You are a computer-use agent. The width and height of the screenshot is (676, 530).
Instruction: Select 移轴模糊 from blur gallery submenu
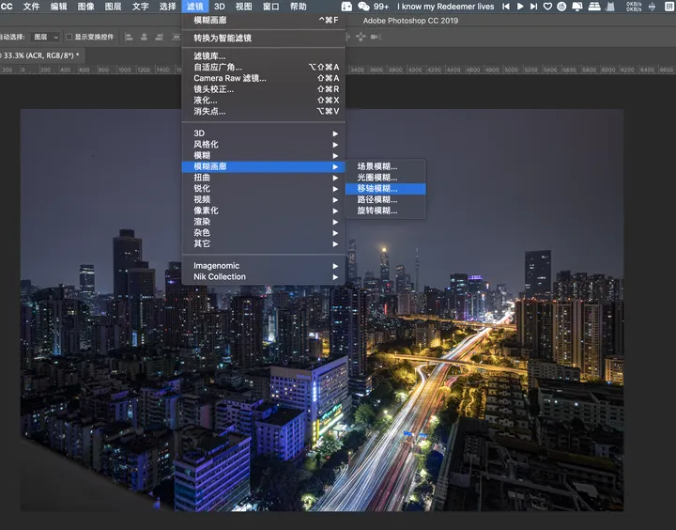(377, 189)
